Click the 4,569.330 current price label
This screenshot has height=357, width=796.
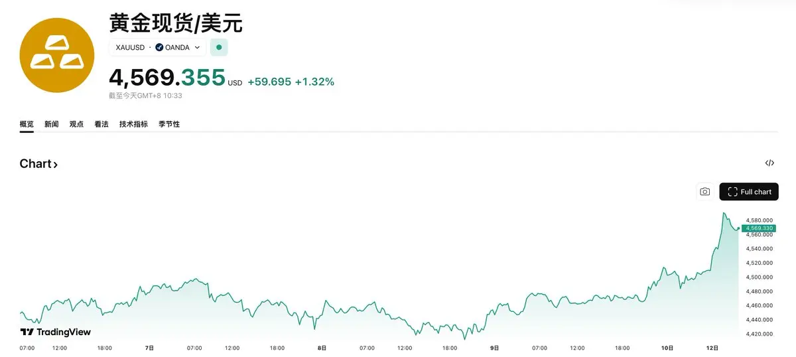pos(760,228)
